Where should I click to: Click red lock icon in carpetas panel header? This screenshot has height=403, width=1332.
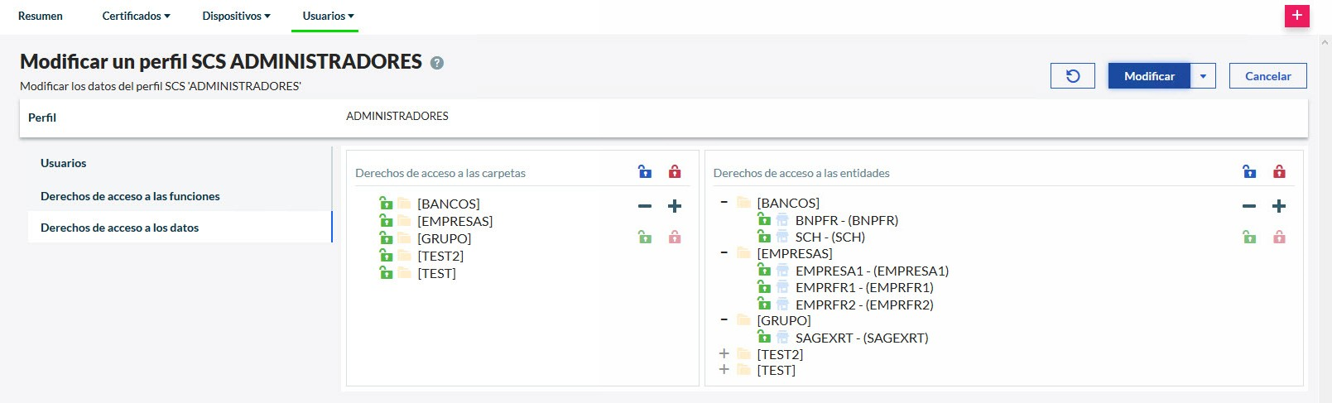pos(675,172)
